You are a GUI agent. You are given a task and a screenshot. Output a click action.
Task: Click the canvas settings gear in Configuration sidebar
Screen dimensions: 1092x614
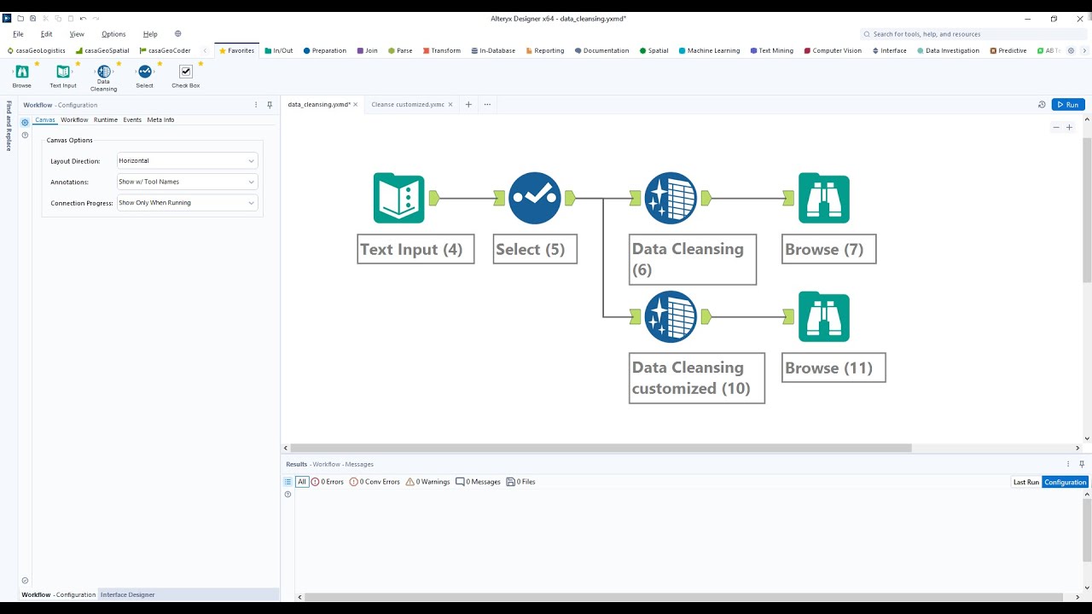click(x=25, y=122)
